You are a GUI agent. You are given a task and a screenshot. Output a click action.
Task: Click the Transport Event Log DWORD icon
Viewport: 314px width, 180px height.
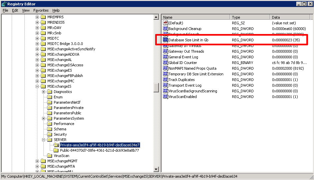point(166,85)
